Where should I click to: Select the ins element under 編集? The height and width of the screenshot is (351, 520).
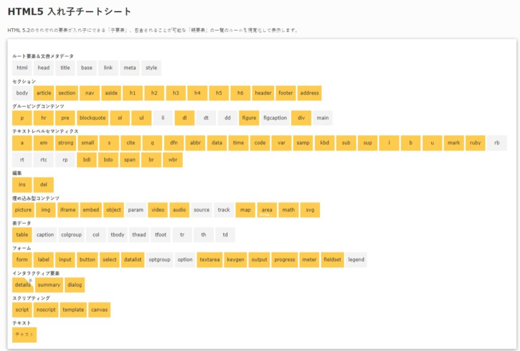pos(22,185)
